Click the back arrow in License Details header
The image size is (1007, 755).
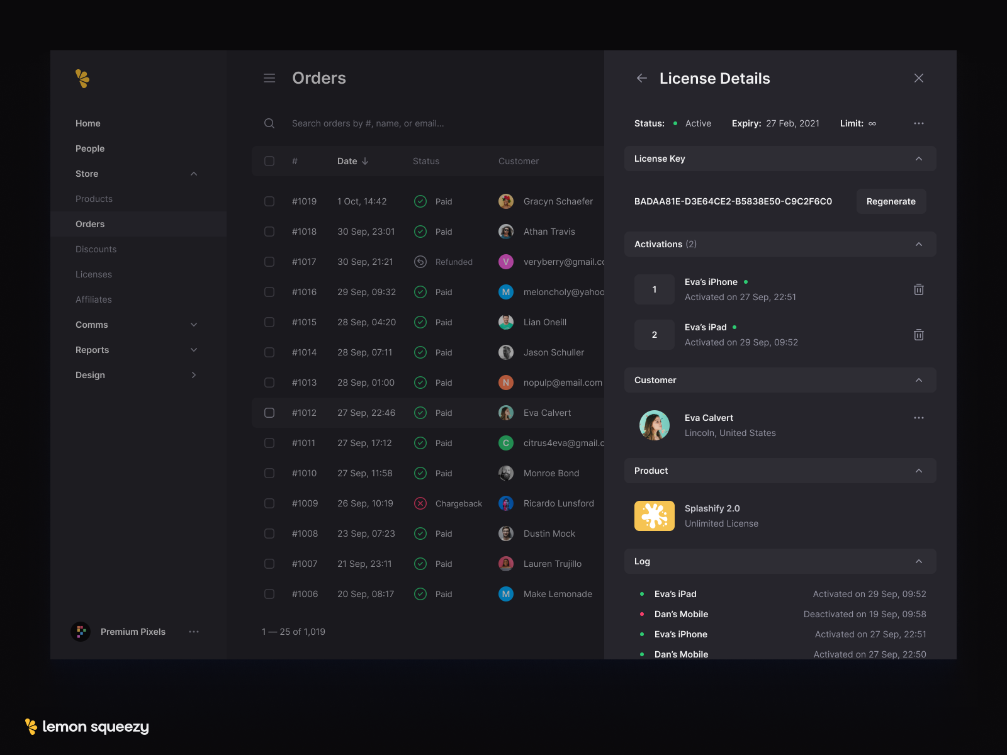[641, 78]
